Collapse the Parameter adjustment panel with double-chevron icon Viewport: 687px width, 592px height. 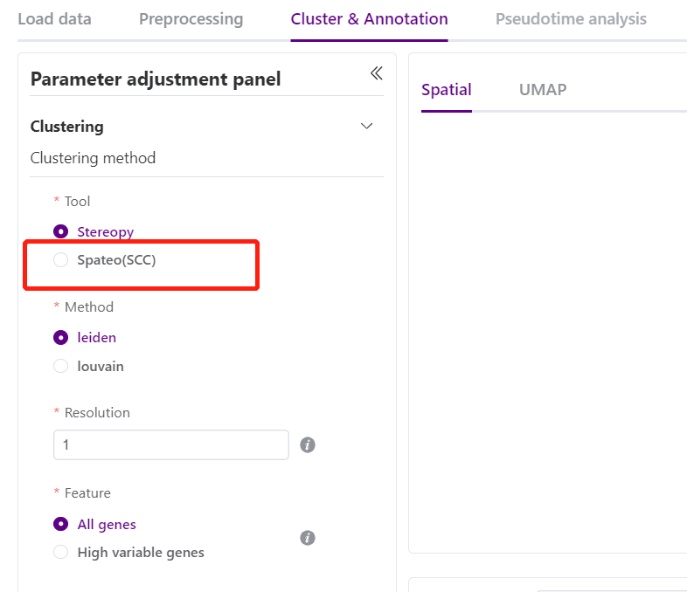(377, 73)
